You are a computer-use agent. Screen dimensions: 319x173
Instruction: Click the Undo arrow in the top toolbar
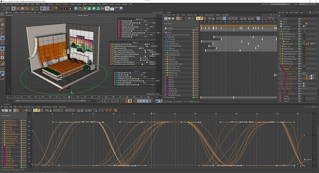(3, 8)
